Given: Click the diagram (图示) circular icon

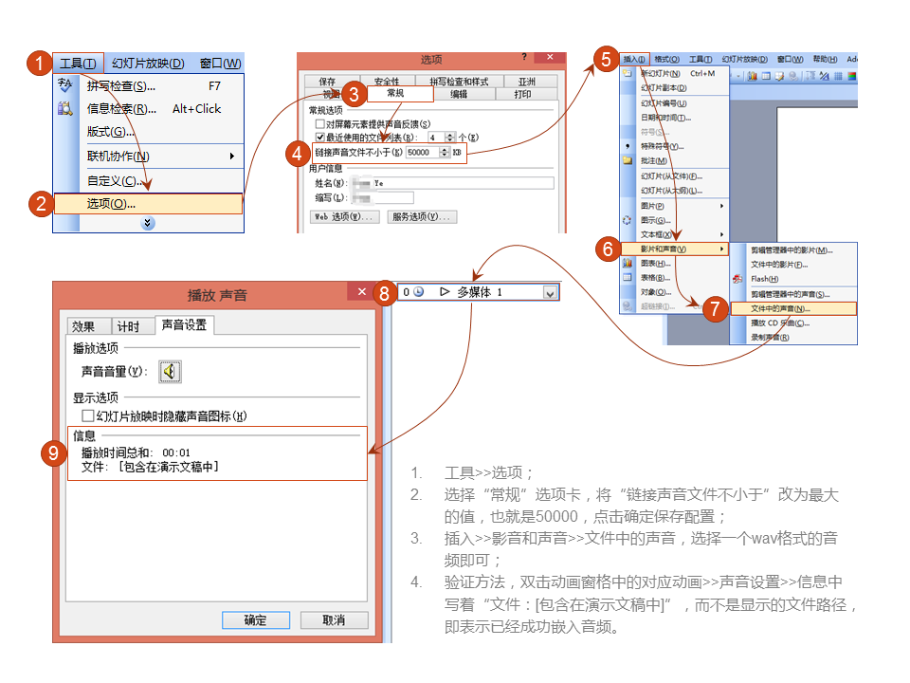Looking at the screenshot, I should 627,220.
